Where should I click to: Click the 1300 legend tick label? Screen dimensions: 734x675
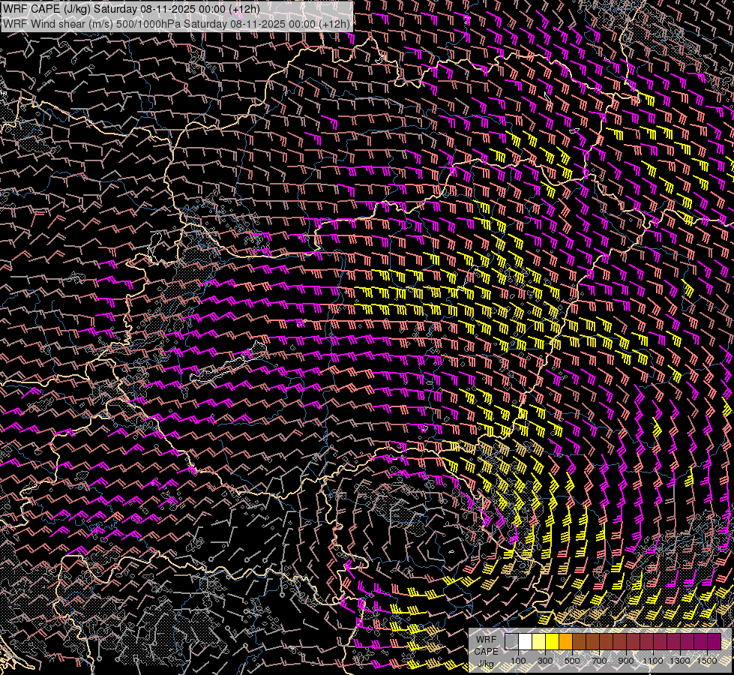[680, 660]
